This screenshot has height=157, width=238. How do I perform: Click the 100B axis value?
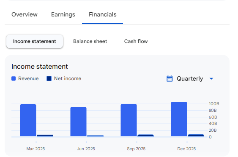(x=214, y=104)
